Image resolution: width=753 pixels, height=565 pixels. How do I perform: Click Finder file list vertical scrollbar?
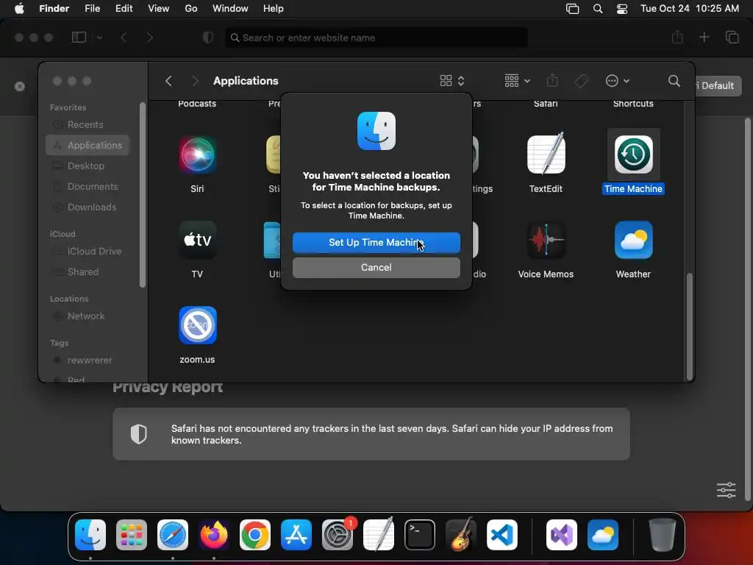point(690,327)
